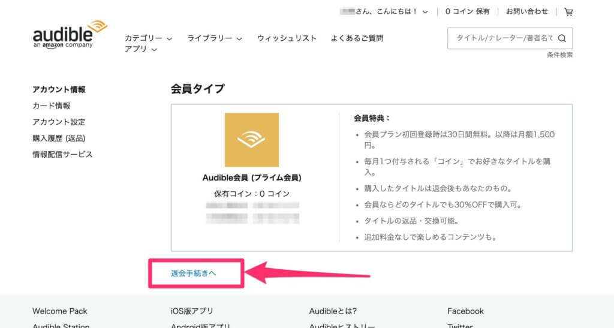Expand the ライブラリー dropdown menu
This screenshot has height=328, width=614.
coord(214,38)
